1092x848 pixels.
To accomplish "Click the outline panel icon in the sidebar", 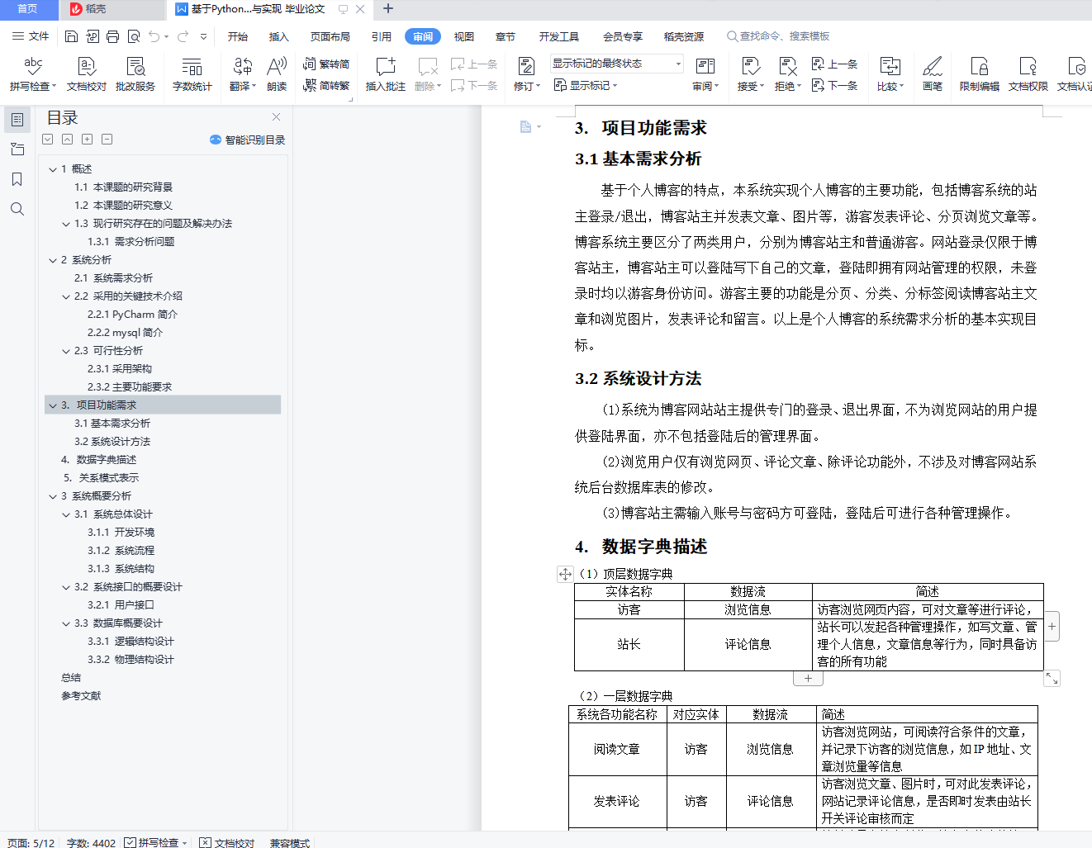I will click(17, 120).
